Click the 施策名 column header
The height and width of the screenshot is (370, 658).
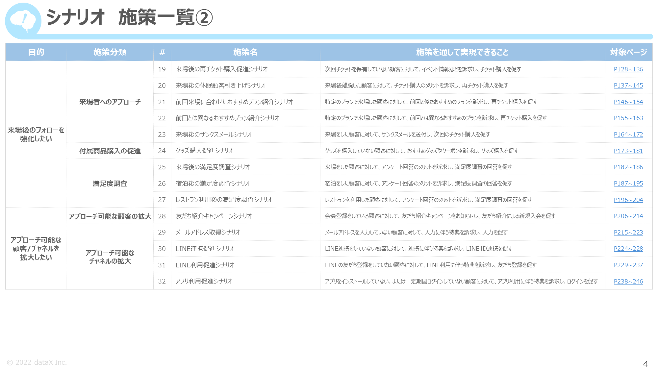[x=245, y=52]
